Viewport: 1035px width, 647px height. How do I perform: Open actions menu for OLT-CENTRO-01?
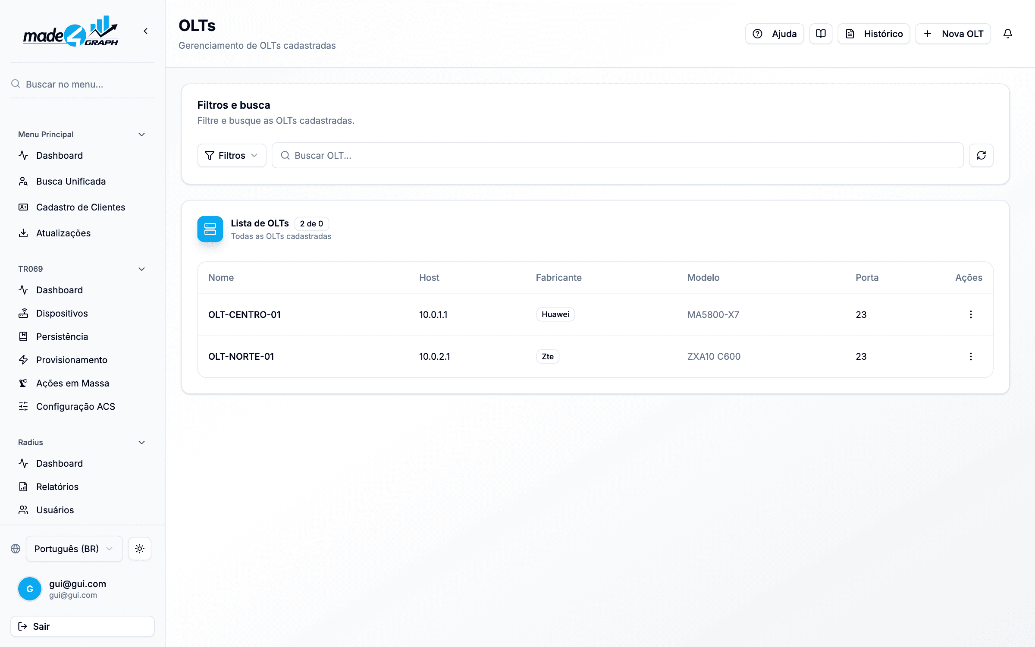pos(971,314)
